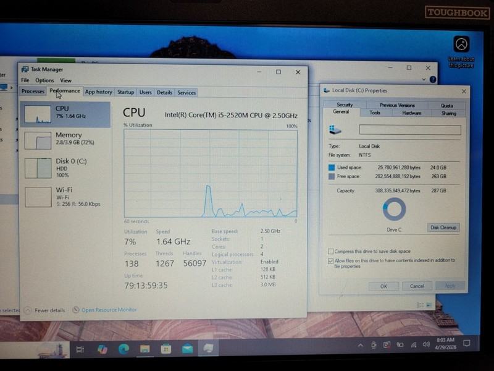This screenshot has height=371, width=494.
Task: Select the General tab in Disk Properties
Action: coord(341,112)
